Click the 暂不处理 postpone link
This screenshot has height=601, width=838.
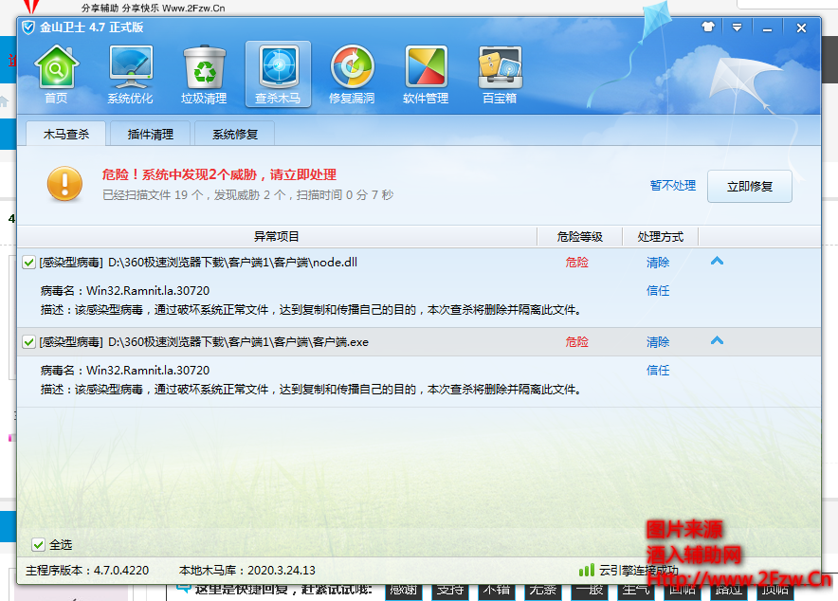pyautogui.click(x=673, y=186)
